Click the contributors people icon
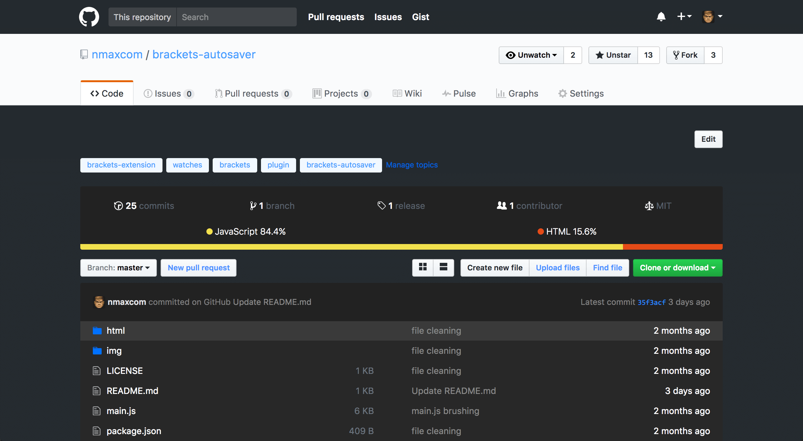 pyautogui.click(x=502, y=206)
